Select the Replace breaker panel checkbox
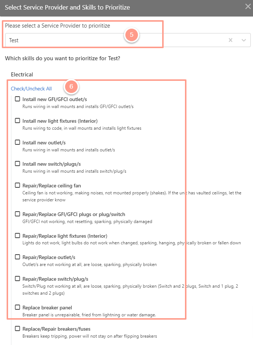This screenshot has width=253, height=345. [17, 307]
